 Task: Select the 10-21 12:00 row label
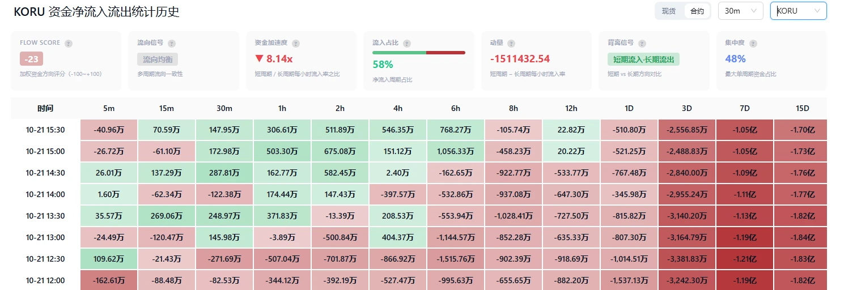[45, 280]
